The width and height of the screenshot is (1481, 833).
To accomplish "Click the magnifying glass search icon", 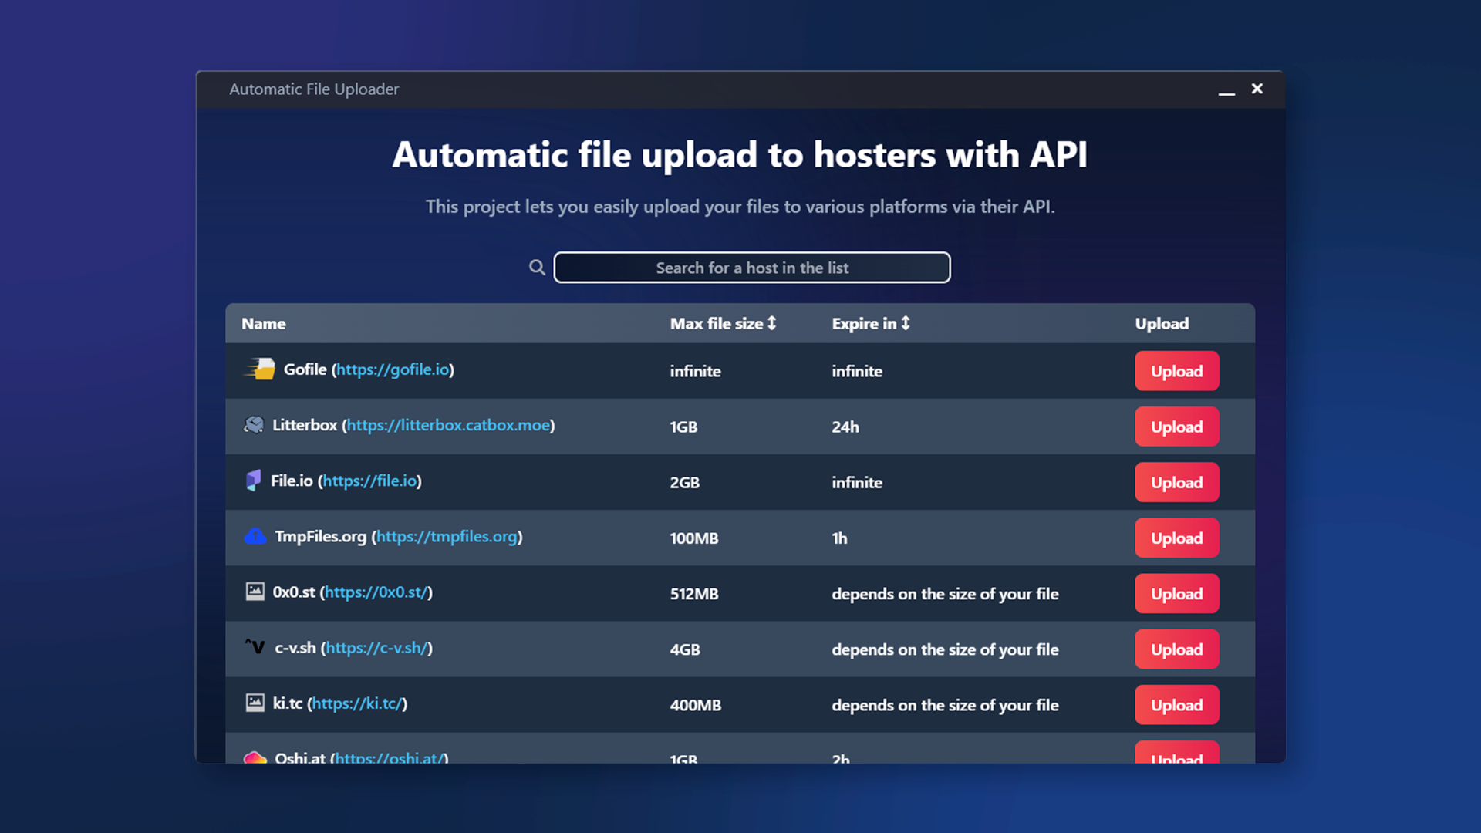I will click(x=537, y=268).
